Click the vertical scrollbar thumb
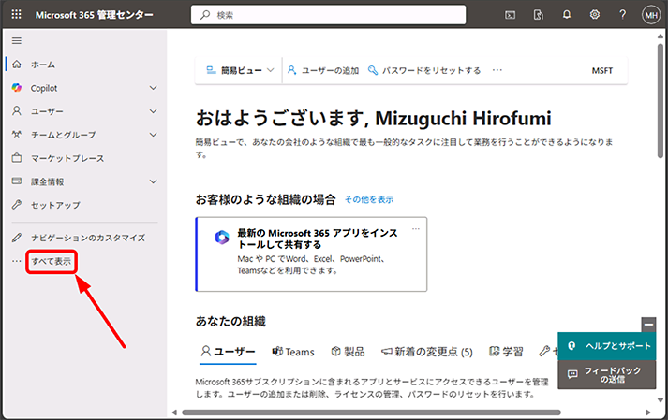Image resolution: width=668 pixels, height=420 pixels. (660, 101)
